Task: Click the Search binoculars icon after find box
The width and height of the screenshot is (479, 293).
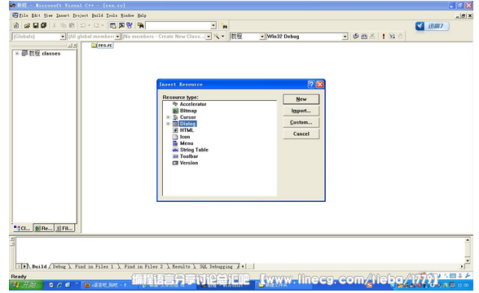Action: (224, 26)
